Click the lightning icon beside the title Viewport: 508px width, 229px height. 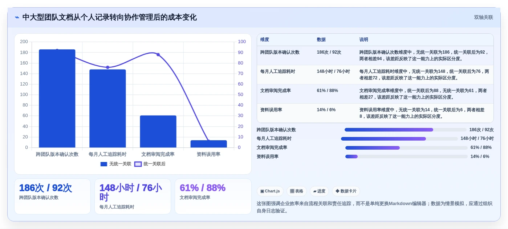pyautogui.click(x=17, y=17)
